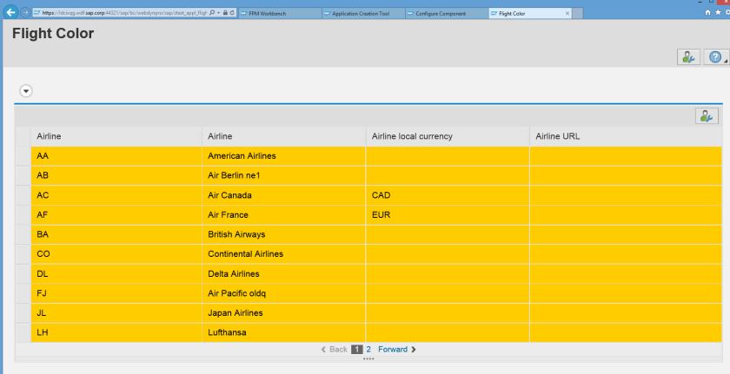730x374 pixels.
Task: Click the Japan Airlines cell
Action: tap(284, 313)
